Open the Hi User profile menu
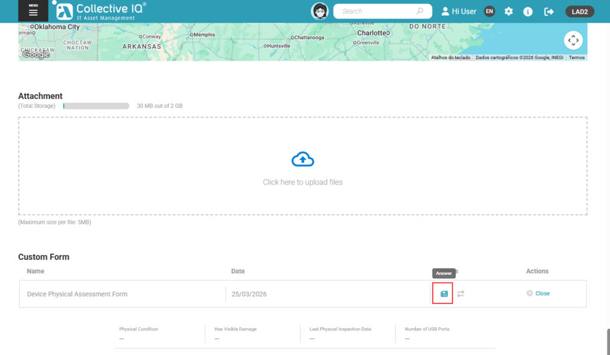 pos(459,11)
